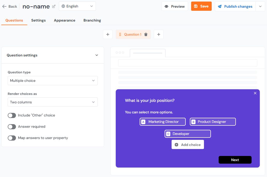The width and height of the screenshot is (267, 177).
Task: Open the English language selector
Action: pos(77,6)
